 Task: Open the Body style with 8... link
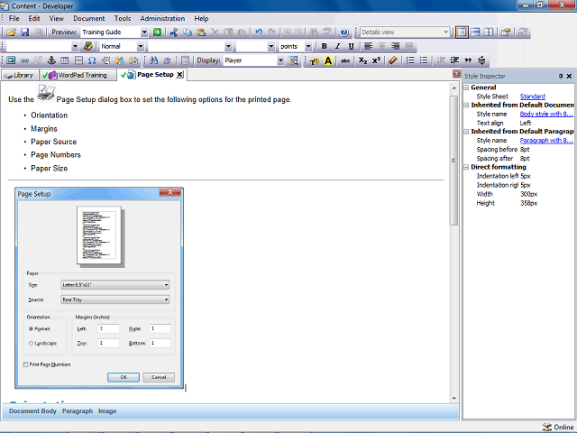click(x=546, y=115)
